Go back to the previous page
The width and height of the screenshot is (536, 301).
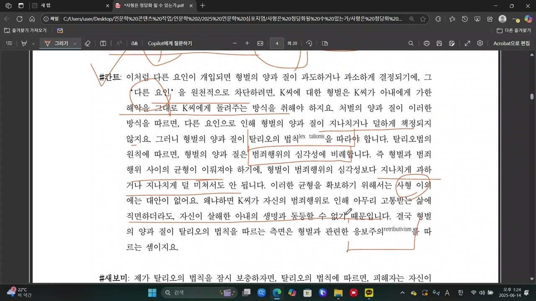7,19
